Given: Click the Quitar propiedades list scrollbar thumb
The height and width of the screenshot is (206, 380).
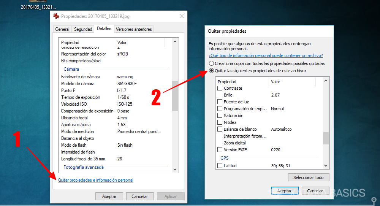Looking at the screenshot, I should point(326,138).
